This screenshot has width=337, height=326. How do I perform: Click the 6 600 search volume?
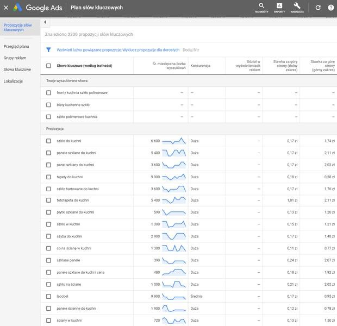coord(155,141)
